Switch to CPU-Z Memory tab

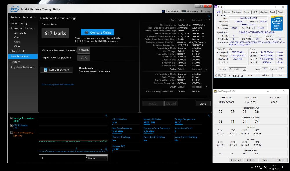point(247,12)
